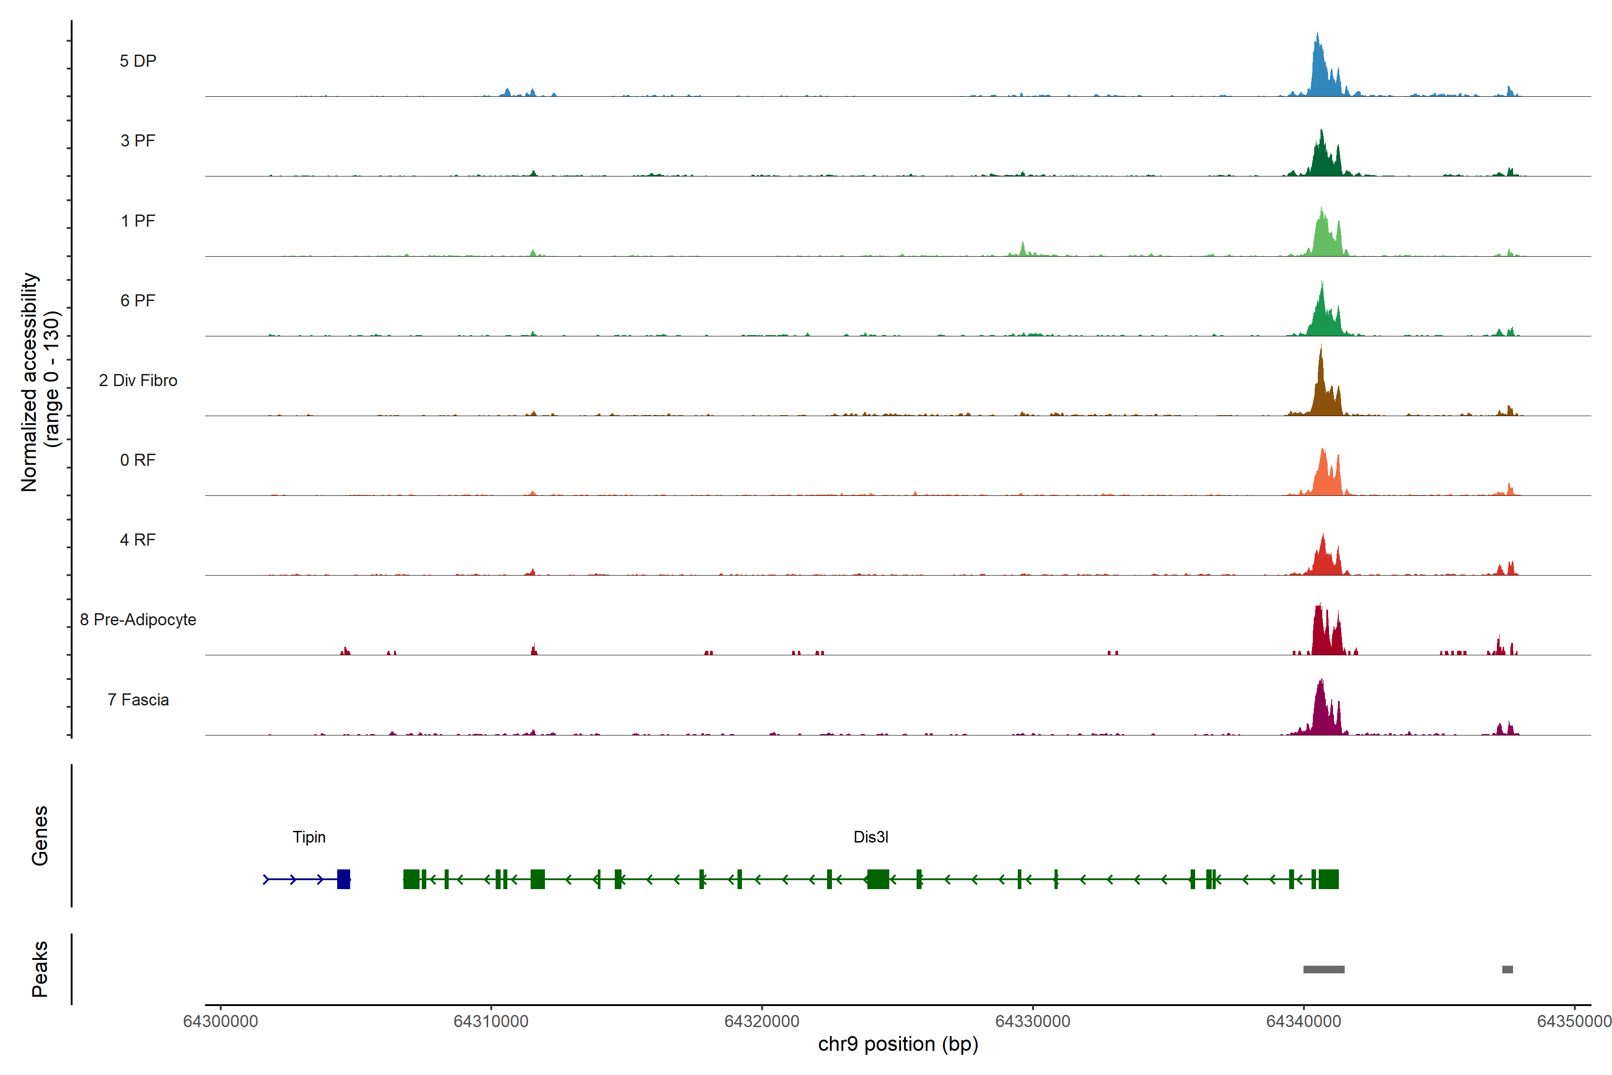Click the 6 PF track label
The width and height of the screenshot is (1612, 1075).
(138, 300)
